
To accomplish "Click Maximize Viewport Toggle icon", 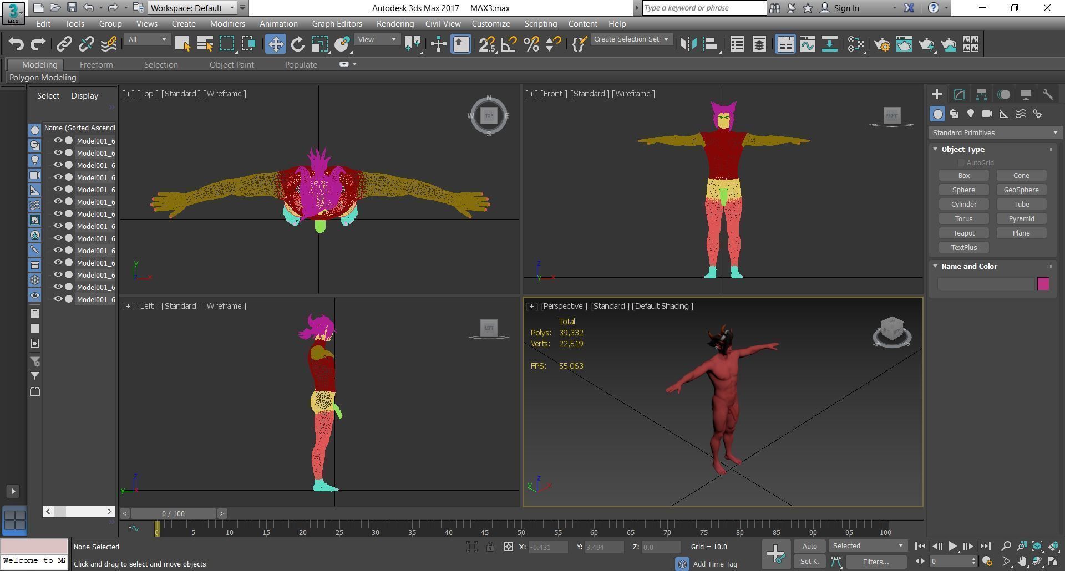I will click(x=1053, y=561).
